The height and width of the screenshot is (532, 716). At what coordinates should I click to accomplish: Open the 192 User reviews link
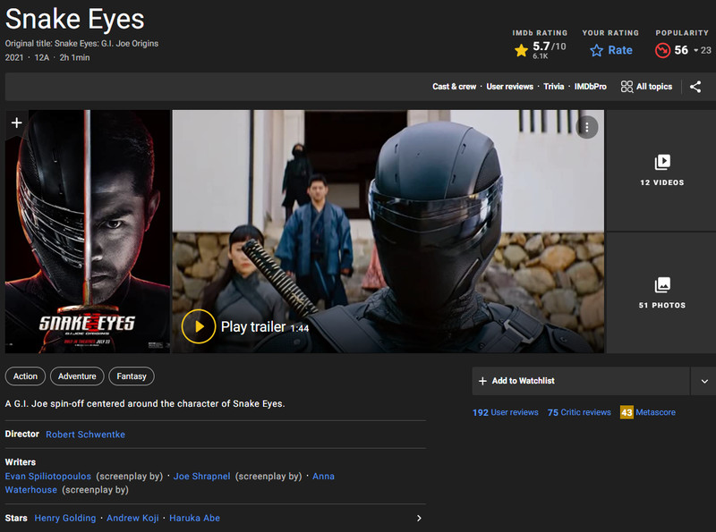[x=506, y=412]
